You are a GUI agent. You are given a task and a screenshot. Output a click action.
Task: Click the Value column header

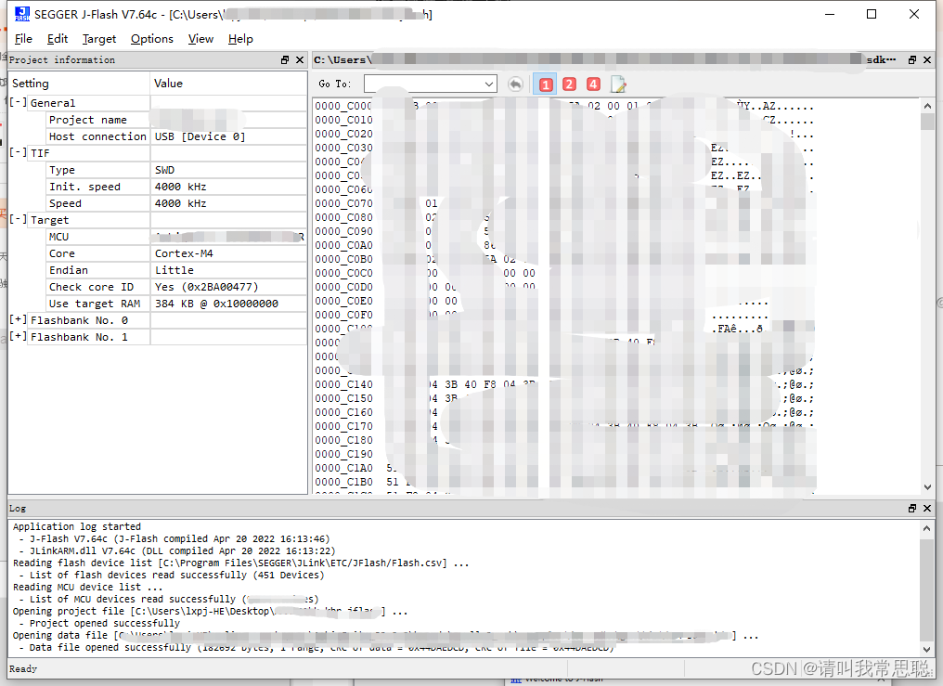(x=228, y=83)
